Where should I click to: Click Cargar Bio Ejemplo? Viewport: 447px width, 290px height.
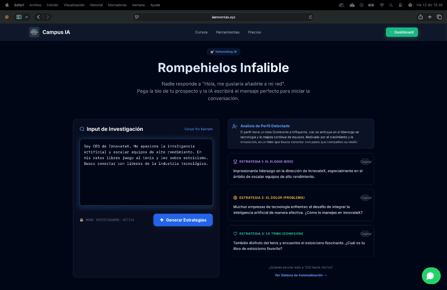pos(198,129)
